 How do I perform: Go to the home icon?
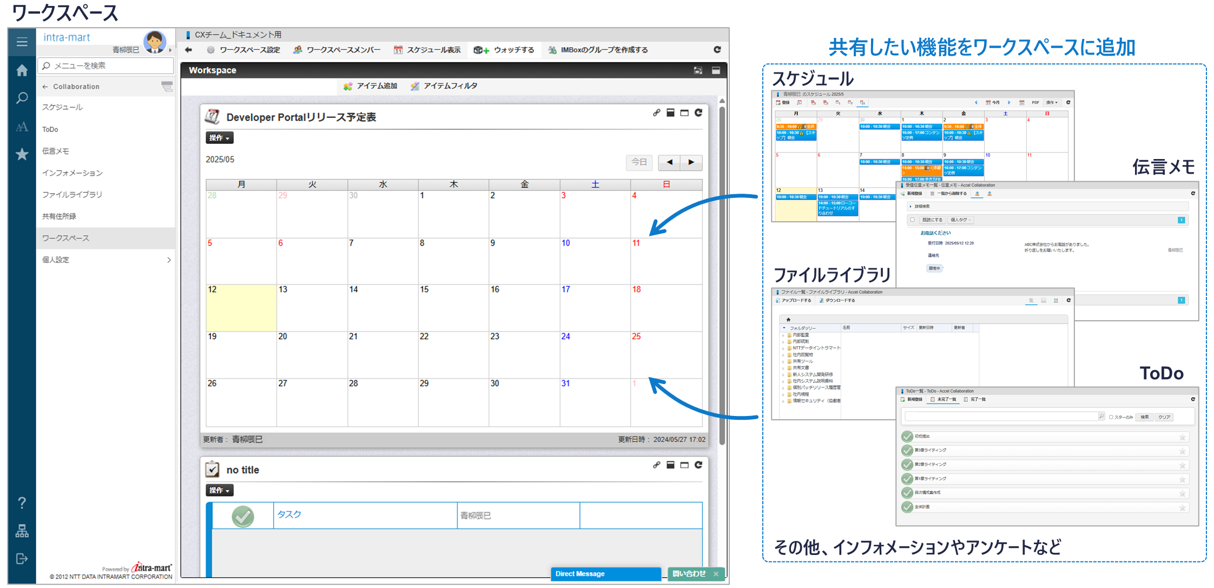pyautogui.click(x=22, y=70)
